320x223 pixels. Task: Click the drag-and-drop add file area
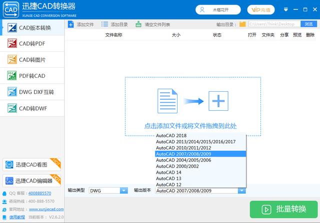coord(193,106)
